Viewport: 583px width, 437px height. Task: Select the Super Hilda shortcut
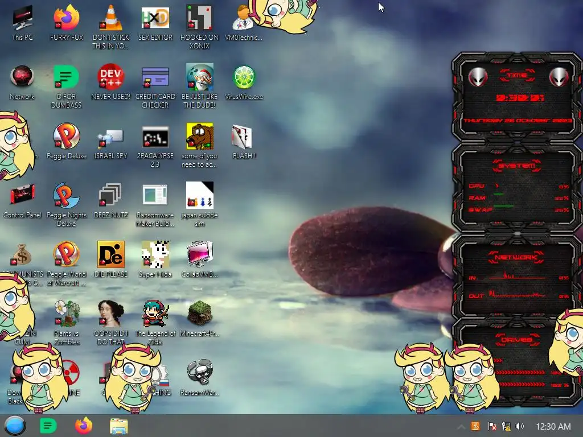[155, 259]
